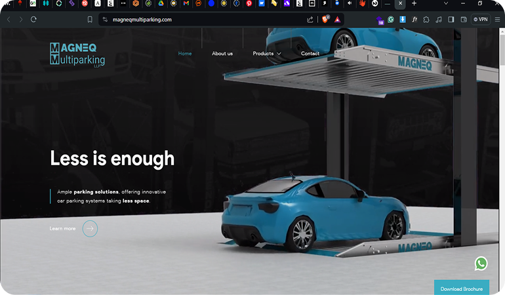Switch to the Google Drive tab
This screenshot has height=295, width=505.
click(x=161, y=3)
